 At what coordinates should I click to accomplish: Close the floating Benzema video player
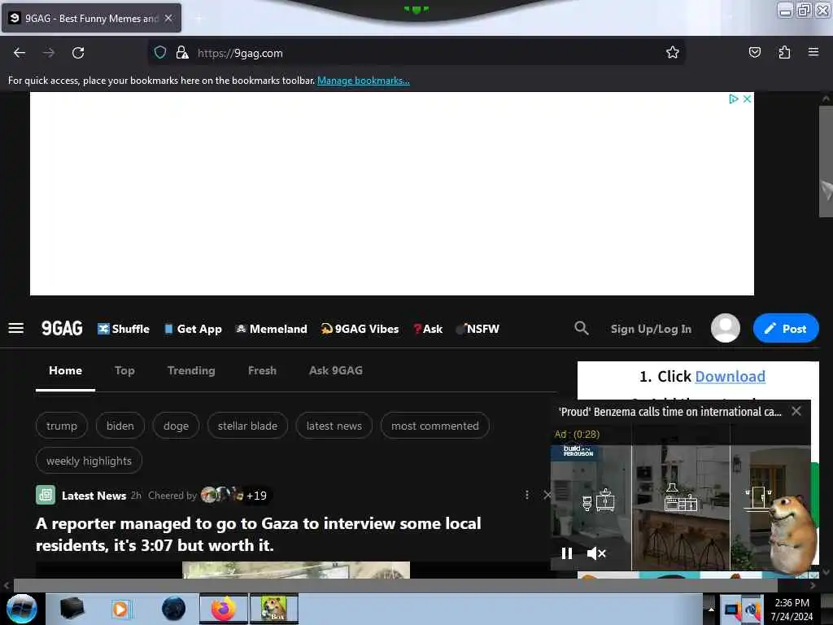pyautogui.click(x=796, y=411)
